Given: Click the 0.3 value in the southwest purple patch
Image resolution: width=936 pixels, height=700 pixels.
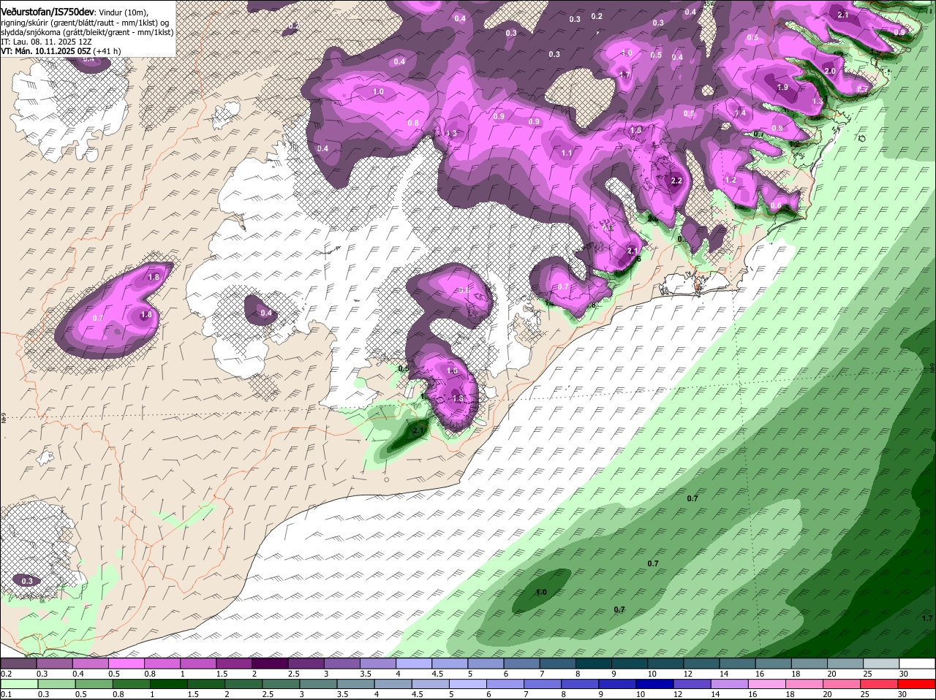Looking at the screenshot, I should 27,581.
